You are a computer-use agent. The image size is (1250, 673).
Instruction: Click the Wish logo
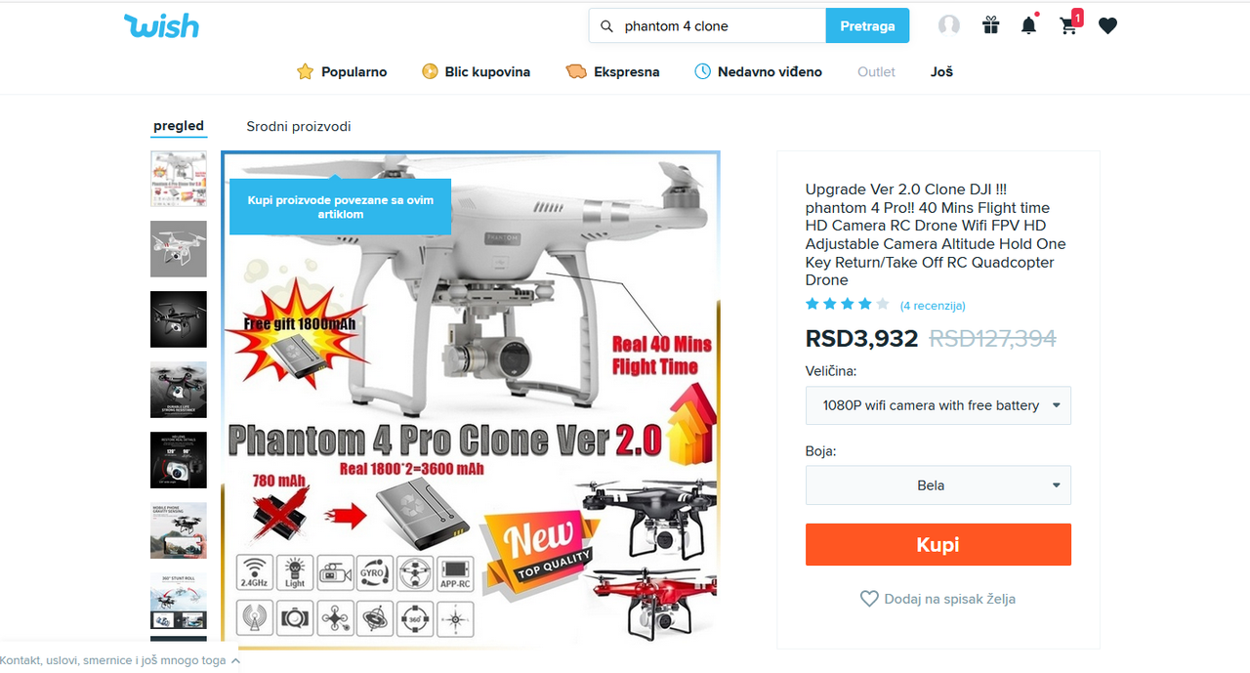click(161, 25)
